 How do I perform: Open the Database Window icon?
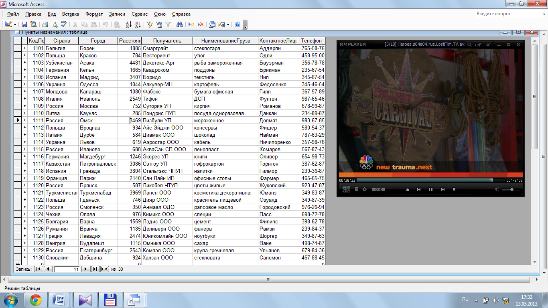pos(212,24)
